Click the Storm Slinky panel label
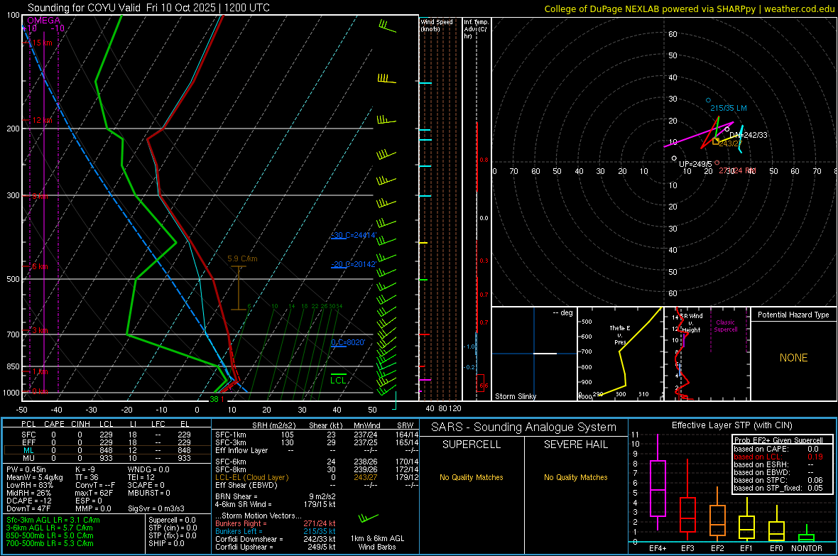 click(x=515, y=396)
